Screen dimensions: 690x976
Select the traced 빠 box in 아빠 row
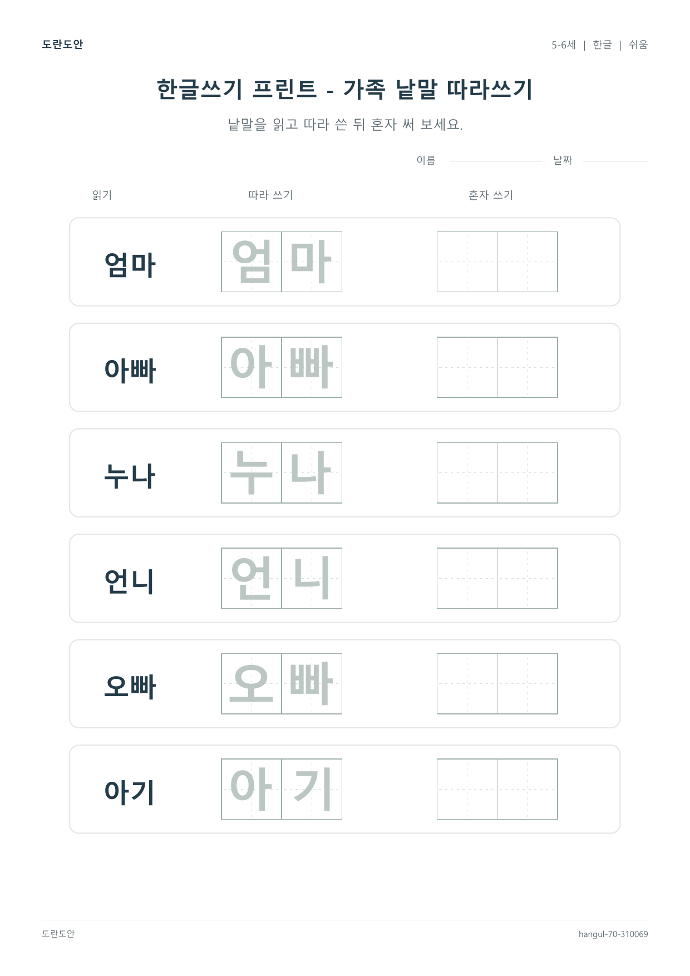pyautogui.click(x=312, y=367)
